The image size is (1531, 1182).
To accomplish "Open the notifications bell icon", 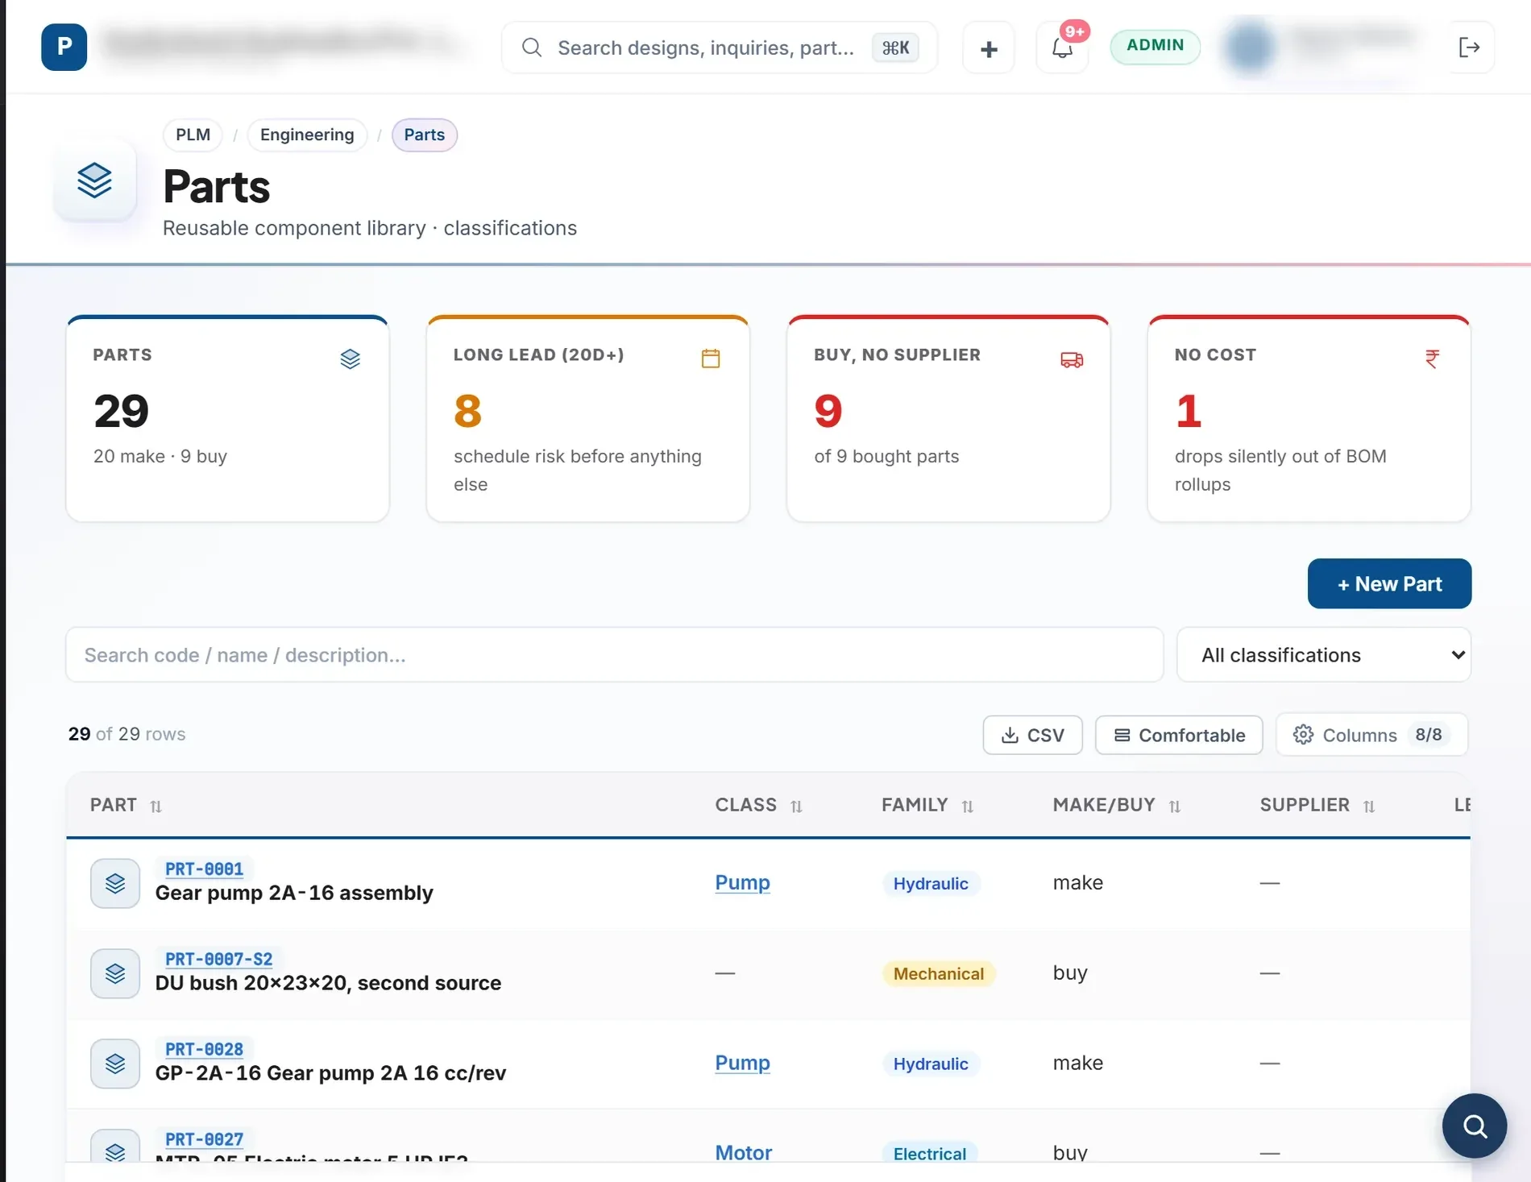I will point(1062,48).
